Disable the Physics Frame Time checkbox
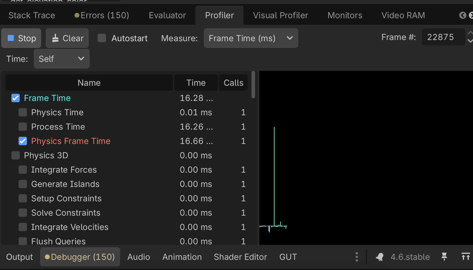This screenshot has height=270, width=473. pos(23,141)
